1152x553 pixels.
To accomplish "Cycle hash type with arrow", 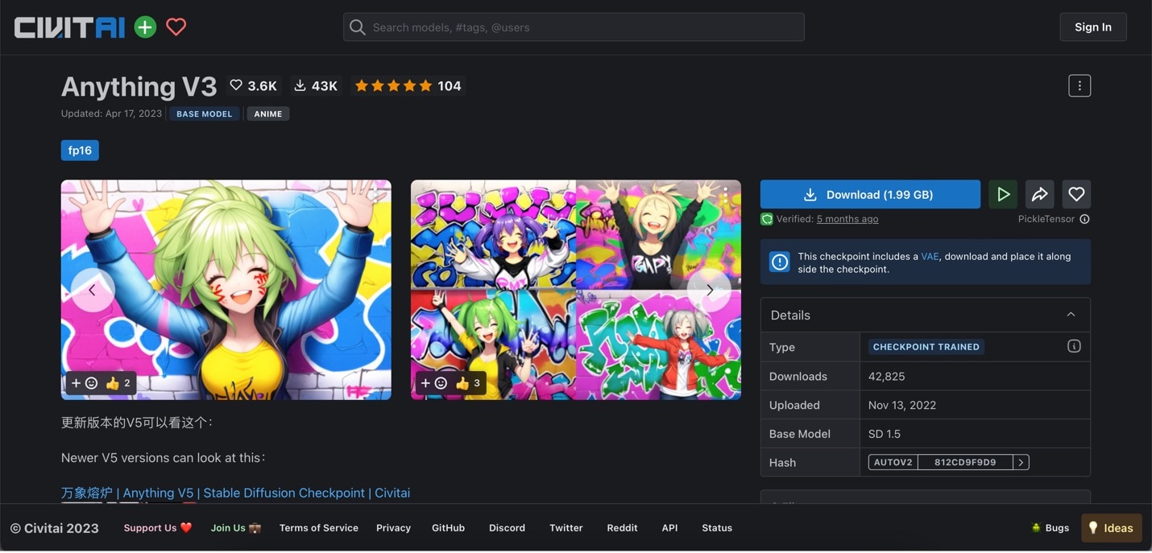I will pyautogui.click(x=1021, y=462).
